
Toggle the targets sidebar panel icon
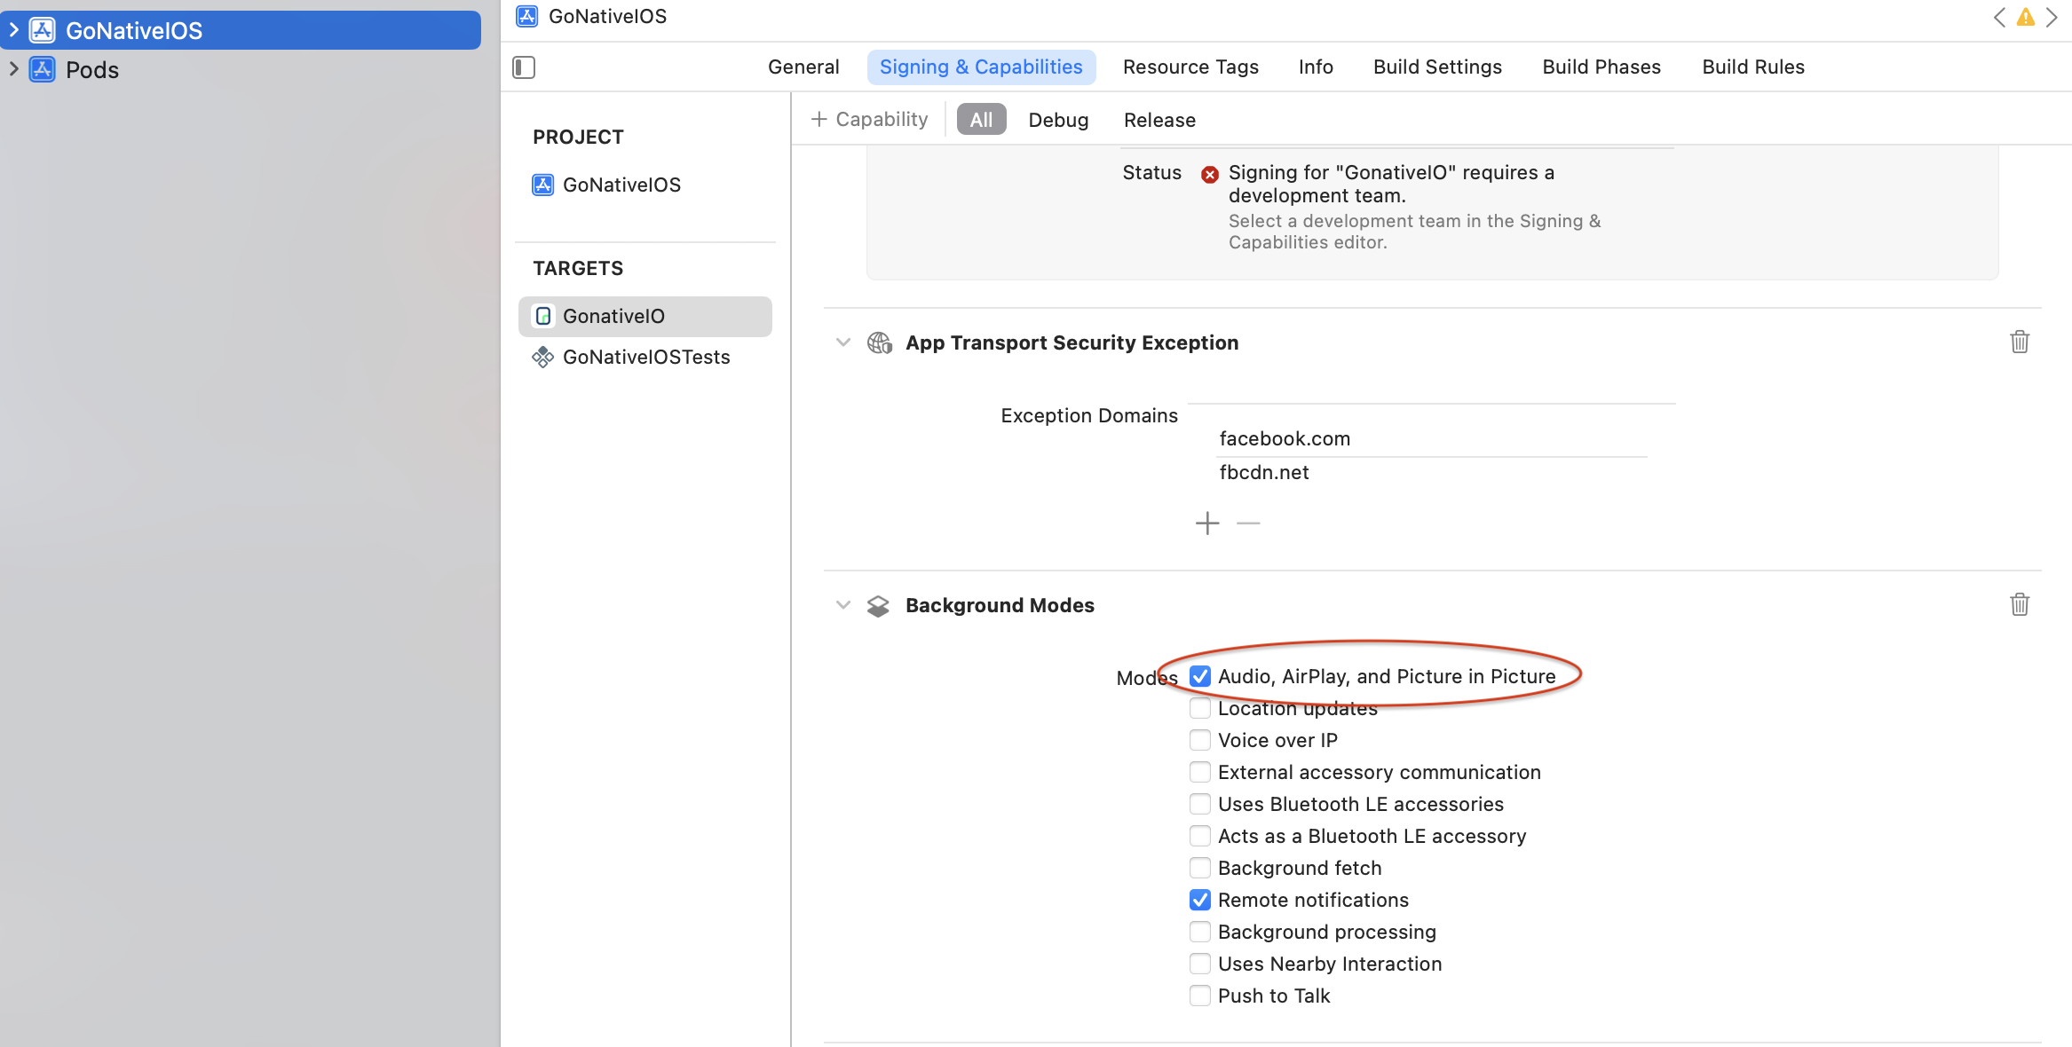click(524, 67)
